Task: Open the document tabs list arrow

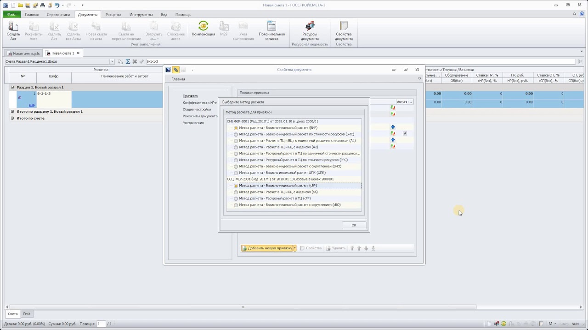Action: tap(582, 51)
